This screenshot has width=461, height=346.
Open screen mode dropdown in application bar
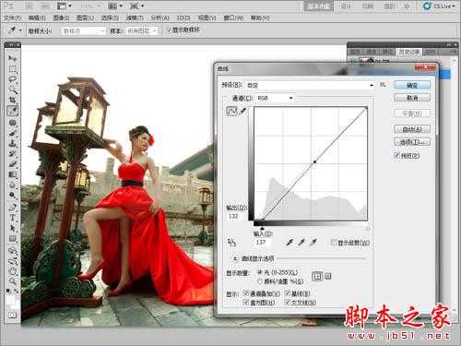(137, 6)
